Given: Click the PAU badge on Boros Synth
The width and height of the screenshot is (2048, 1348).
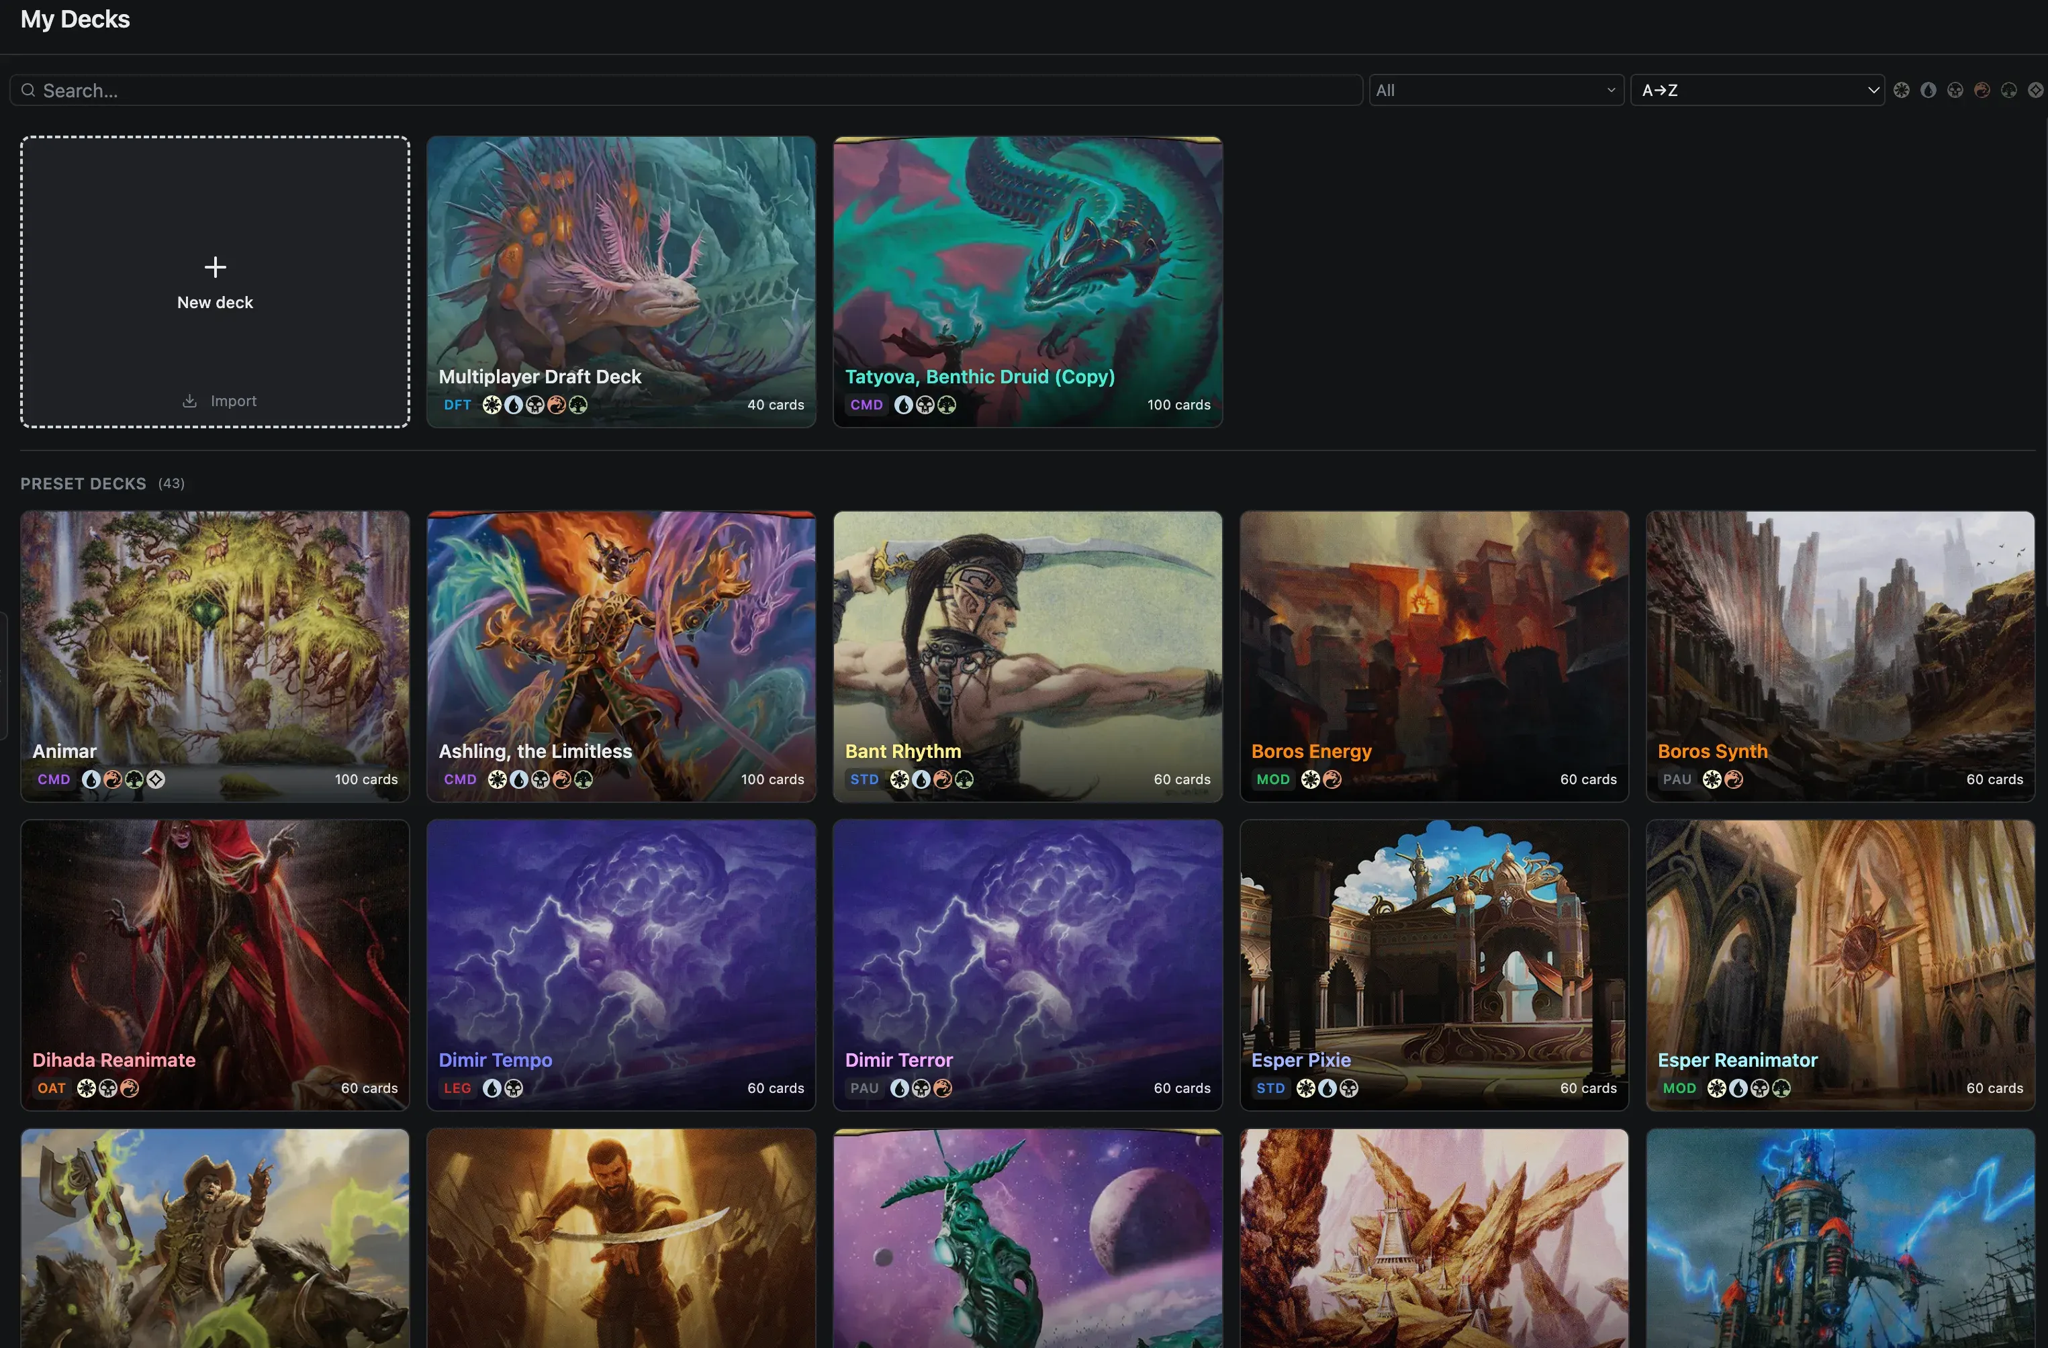Looking at the screenshot, I should [1676, 779].
